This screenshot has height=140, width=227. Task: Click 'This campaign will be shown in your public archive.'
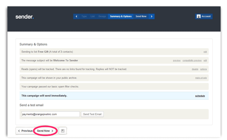click(x=49, y=78)
